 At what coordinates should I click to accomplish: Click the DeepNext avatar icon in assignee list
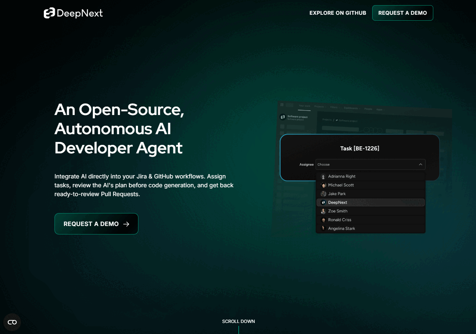tap(323, 202)
